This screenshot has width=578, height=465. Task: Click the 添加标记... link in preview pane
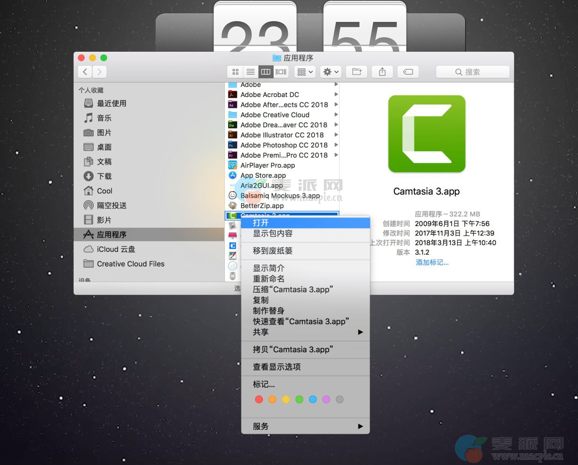432,263
